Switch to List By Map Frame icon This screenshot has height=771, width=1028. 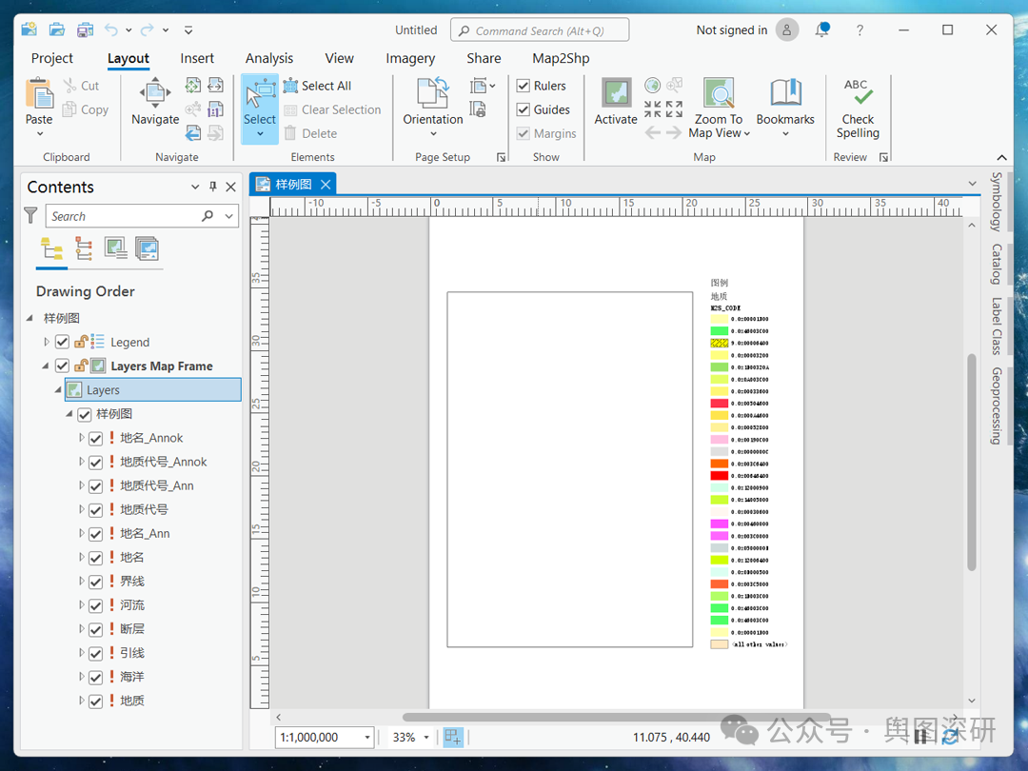(115, 249)
